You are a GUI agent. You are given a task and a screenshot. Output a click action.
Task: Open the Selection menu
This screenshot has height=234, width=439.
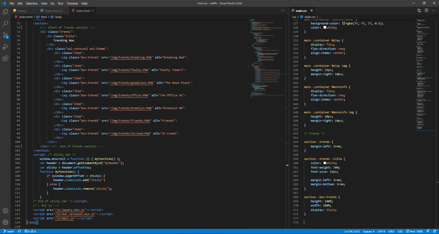[32, 3]
